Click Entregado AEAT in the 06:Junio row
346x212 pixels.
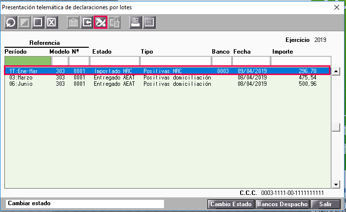pos(114,84)
